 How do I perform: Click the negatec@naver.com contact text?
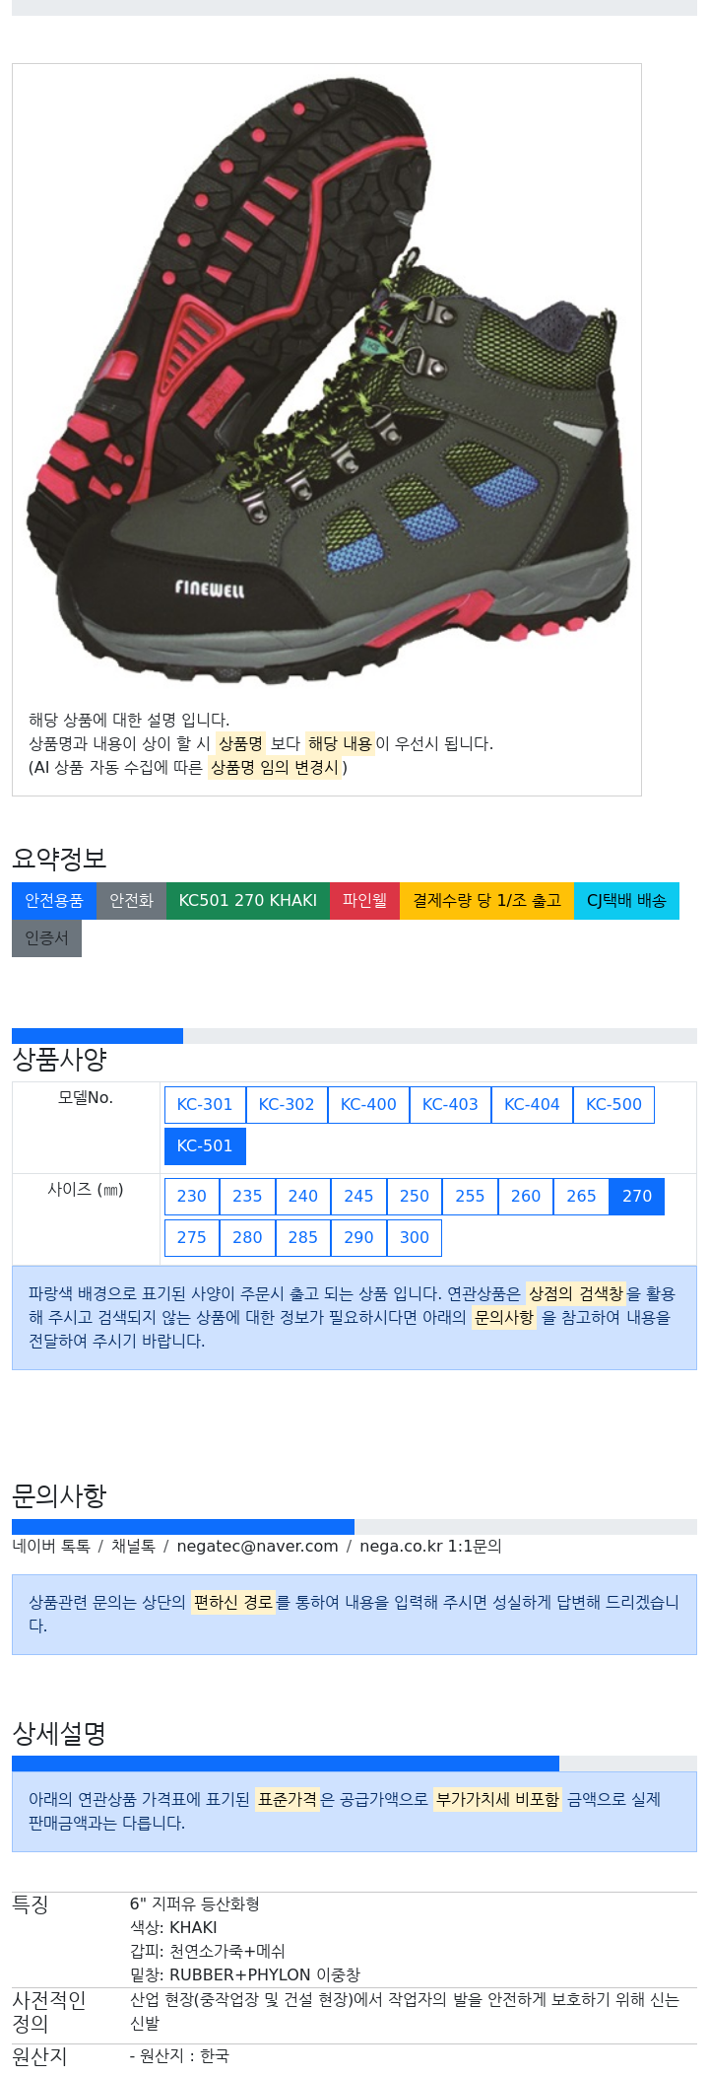point(257,1546)
